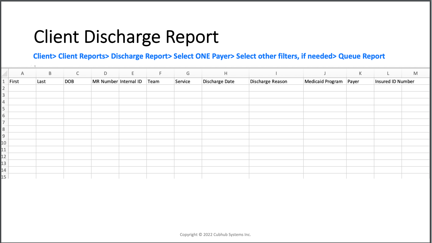Select column B header
Screen dimensions: 432x243
50,73
